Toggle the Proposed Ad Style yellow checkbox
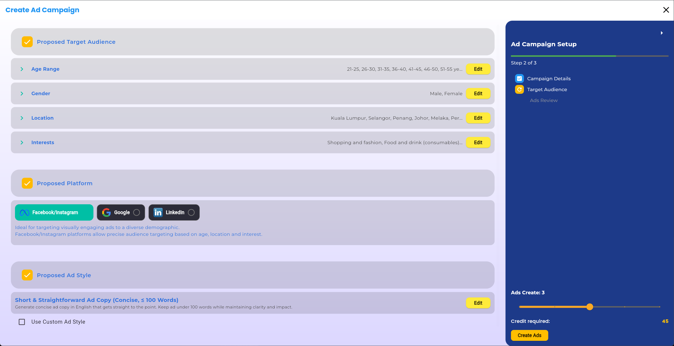 pyautogui.click(x=27, y=275)
